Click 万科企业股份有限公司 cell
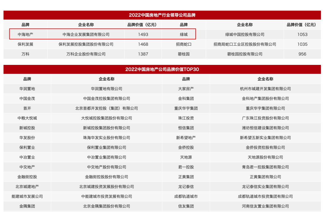Viewport: 323px width, 212px height. click(86, 54)
